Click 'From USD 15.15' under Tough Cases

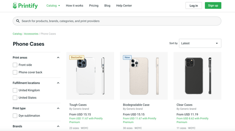pos(80,114)
